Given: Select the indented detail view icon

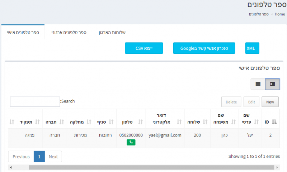Looking at the screenshot, I should pos(272,84).
